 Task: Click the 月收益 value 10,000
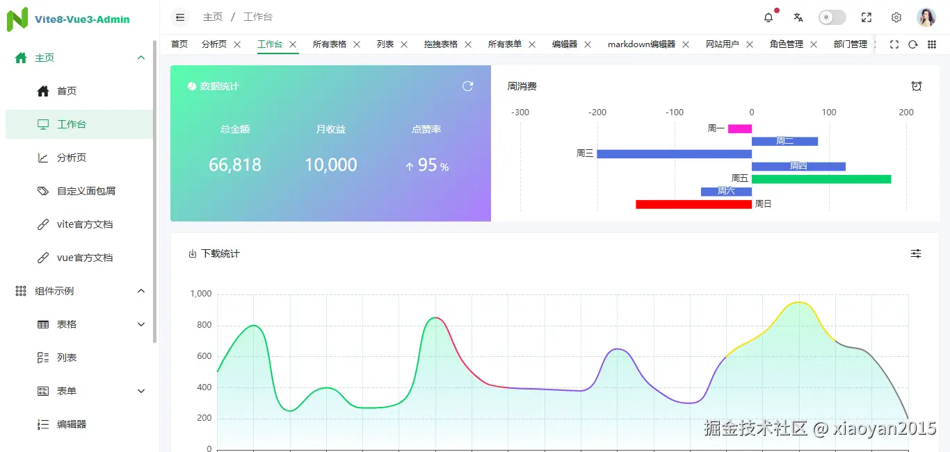(331, 165)
